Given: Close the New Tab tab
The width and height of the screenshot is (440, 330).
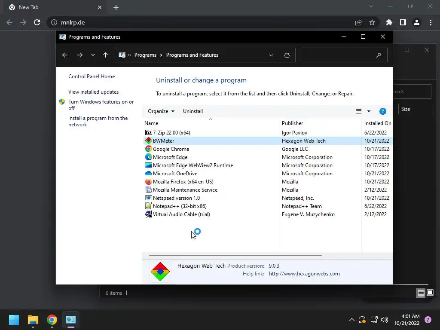Looking at the screenshot, I should [100, 7].
